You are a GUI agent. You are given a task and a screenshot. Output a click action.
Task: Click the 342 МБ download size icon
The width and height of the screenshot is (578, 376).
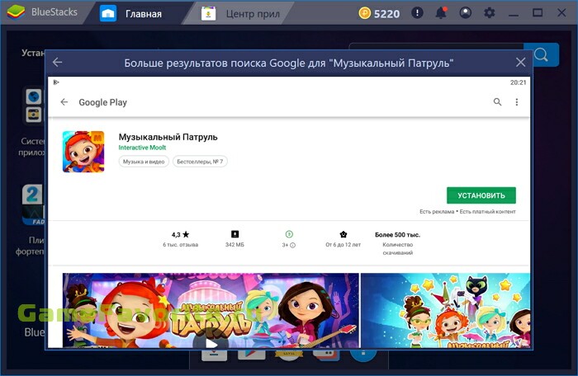click(235, 234)
